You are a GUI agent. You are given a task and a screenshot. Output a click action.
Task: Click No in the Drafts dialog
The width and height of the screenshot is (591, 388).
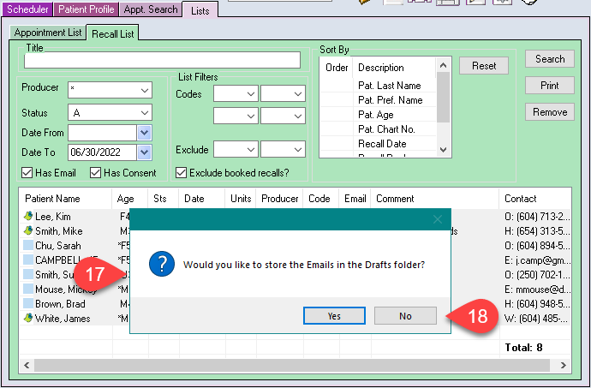405,315
